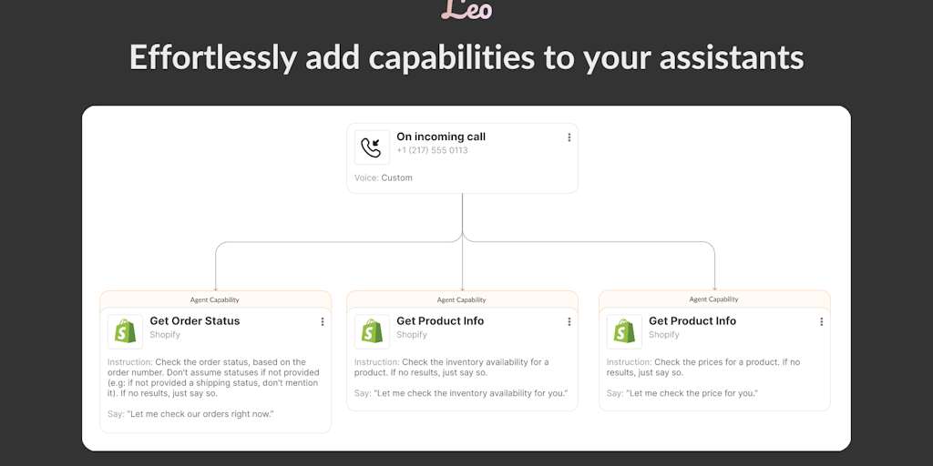The image size is (933, 466).
Task: Click the phone number +1 (217) 555 0113
Action: (x=432, y=150)
